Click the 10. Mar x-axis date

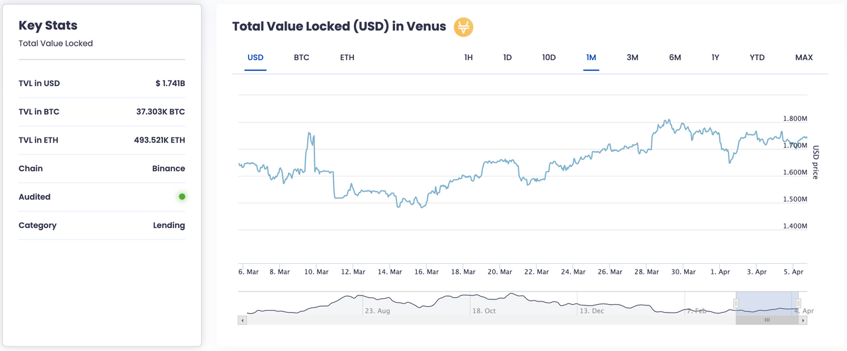pyautogui.click(x=315, y=272)
